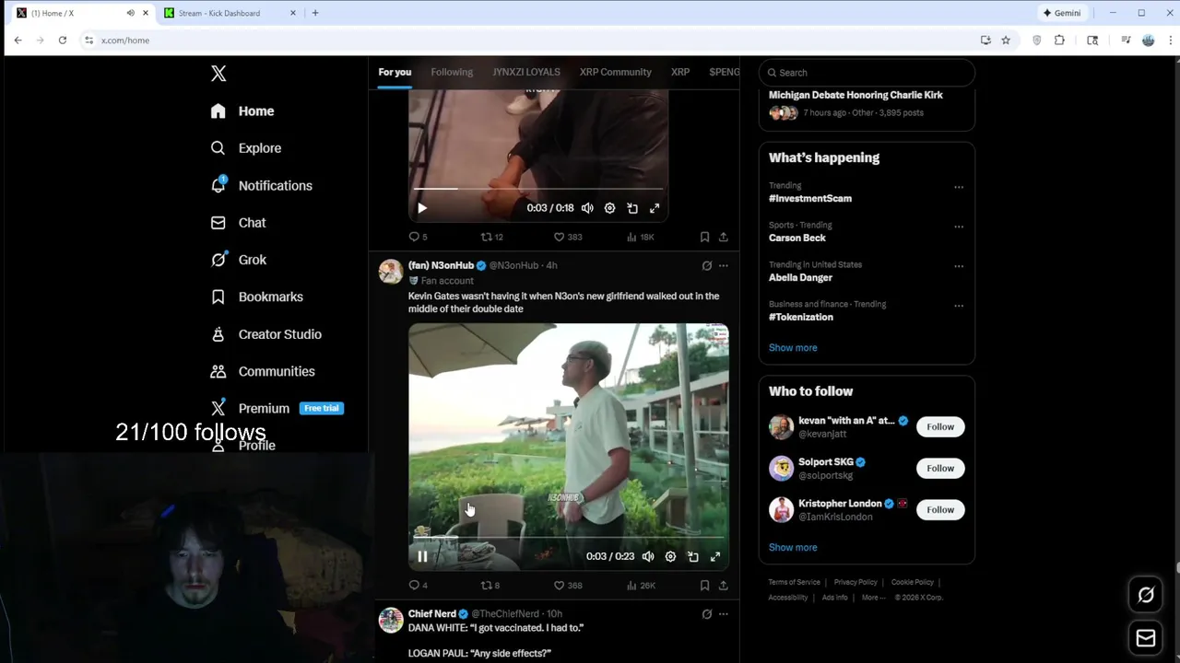Open Communities in sidebar
Screen dimensions: 1180x663
tap(263, 371)
